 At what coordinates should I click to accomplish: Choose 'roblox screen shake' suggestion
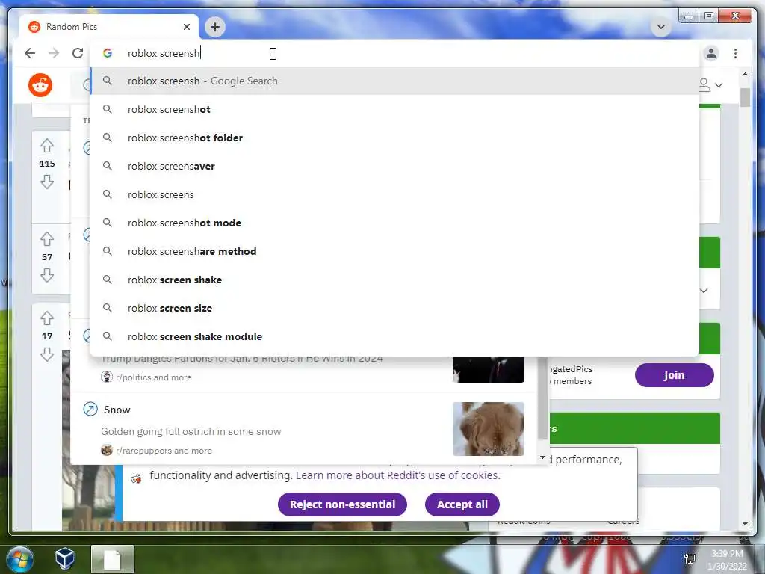click(x=394, y=280)
